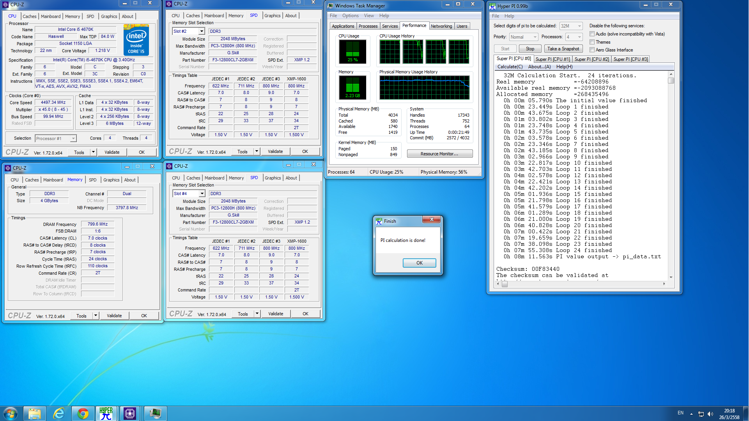Open Windows Start menu orb
This screenshot has height=421, width=749.
[11, 413]
